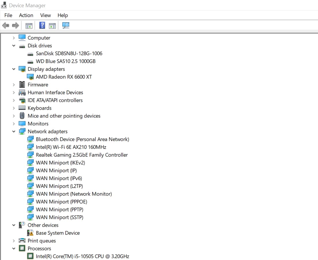
Task: Select the AMD Radeon RX 6600 XT adapter
Action: 63,77
